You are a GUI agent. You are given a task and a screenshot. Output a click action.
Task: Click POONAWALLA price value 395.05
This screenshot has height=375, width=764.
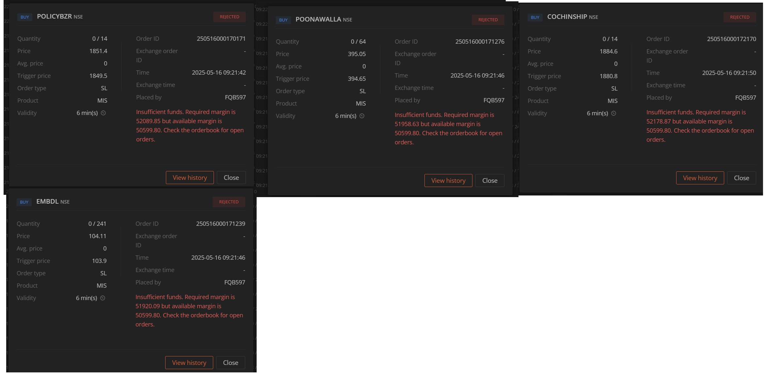pos(357,54)
